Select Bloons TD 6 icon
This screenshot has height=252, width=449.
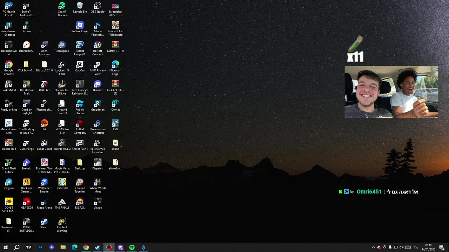(x=9, y=145)
